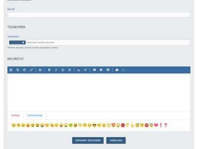
Task: Insert a table from the toolbar
Action: click(x=108, y=70)
